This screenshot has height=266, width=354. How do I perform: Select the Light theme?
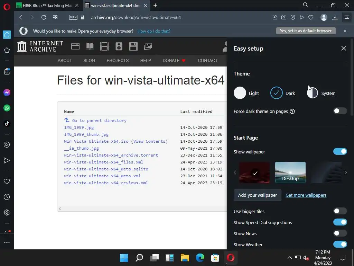point(246,93)
